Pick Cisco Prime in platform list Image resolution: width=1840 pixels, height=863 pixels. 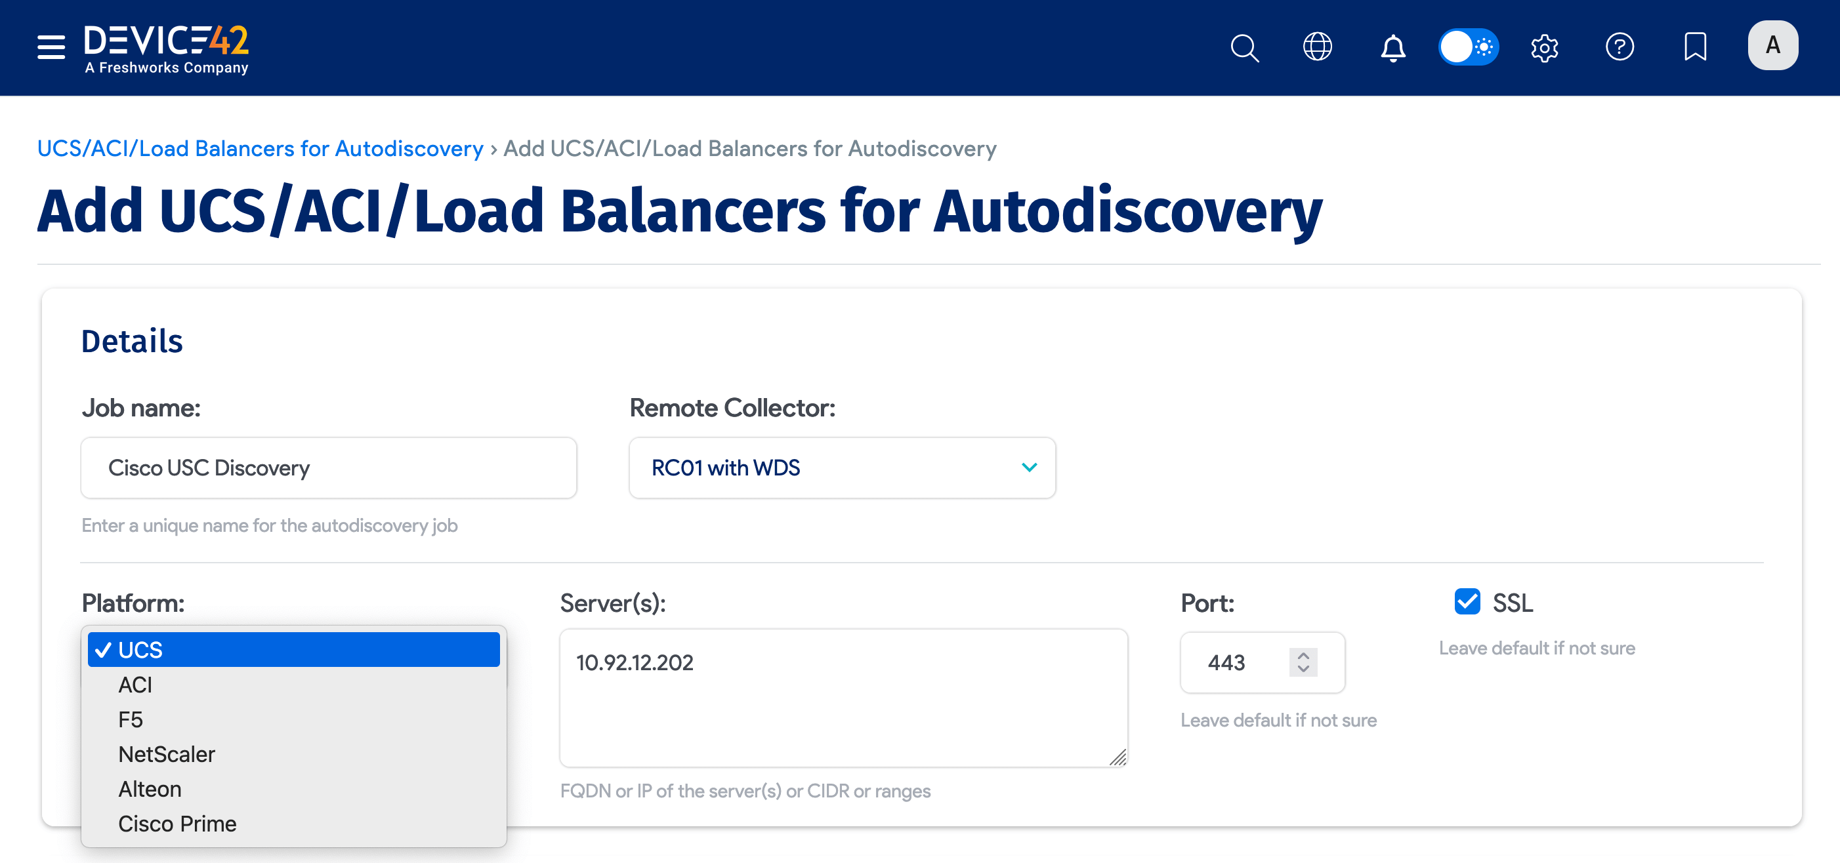point(177,824)
